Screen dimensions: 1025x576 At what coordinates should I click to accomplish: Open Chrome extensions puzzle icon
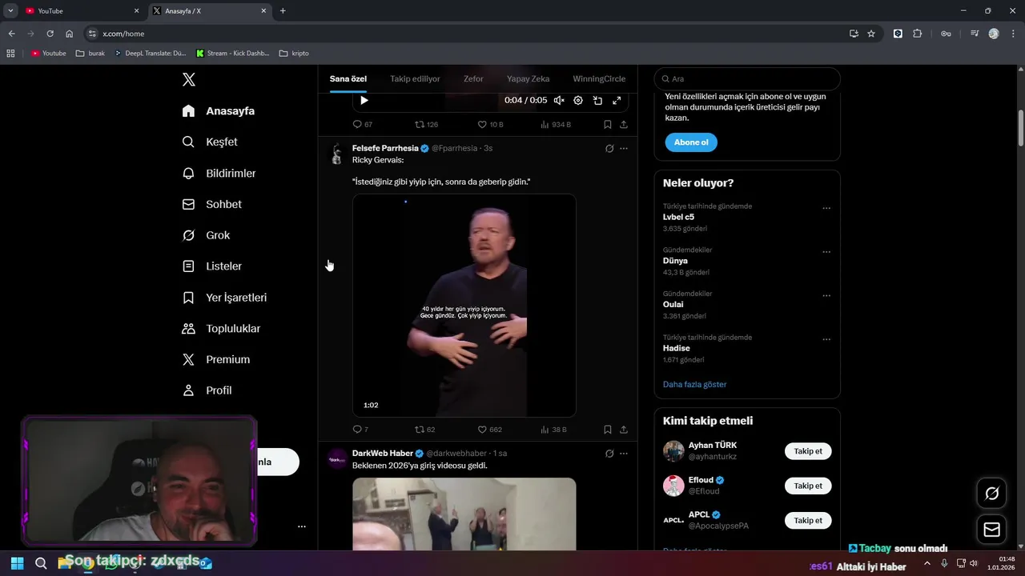click(x=918, y=34)
